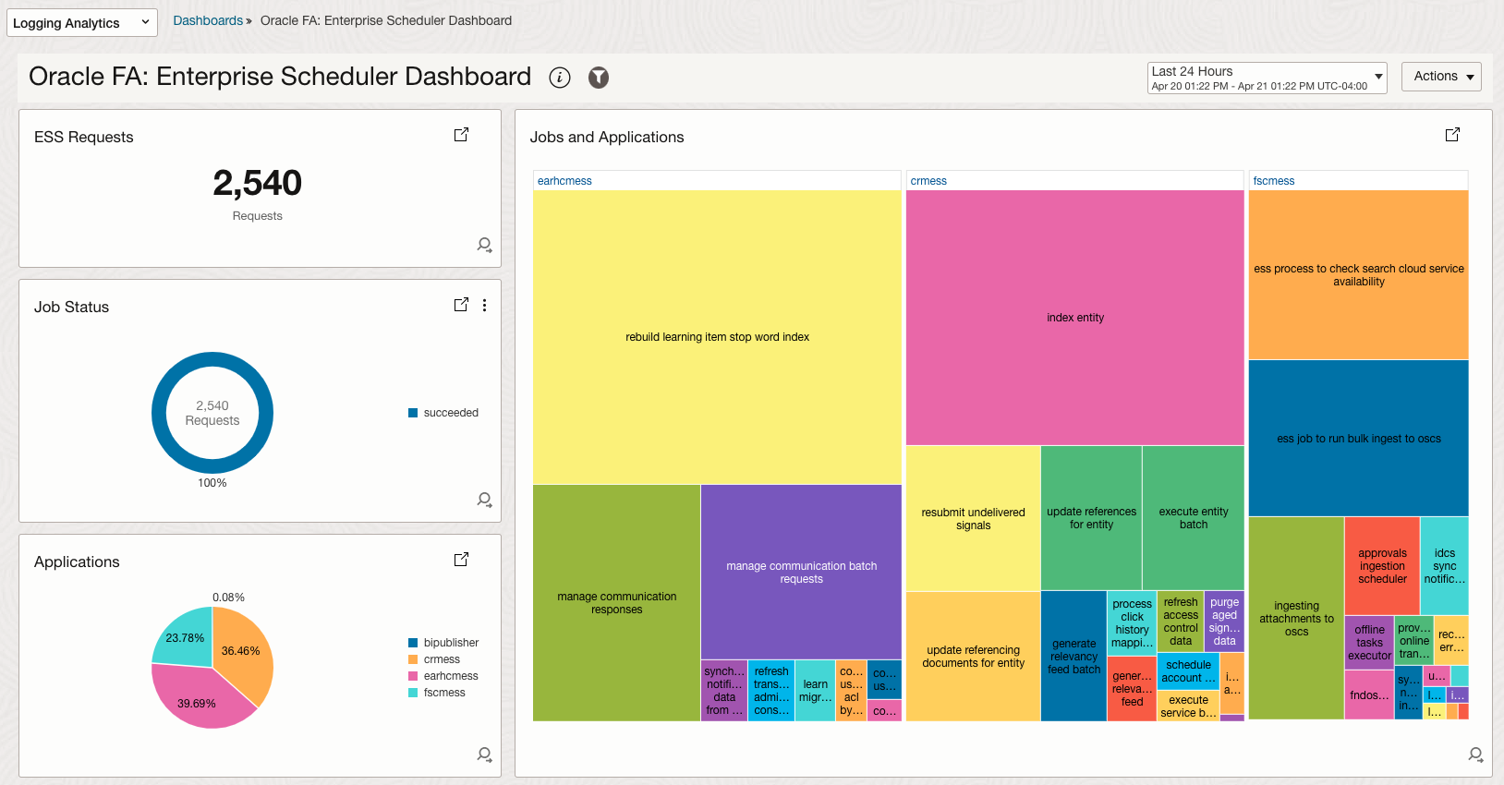Open the Last 24 Hours time range selector
The image size is (1504, 785).
tap(1267, 78)
